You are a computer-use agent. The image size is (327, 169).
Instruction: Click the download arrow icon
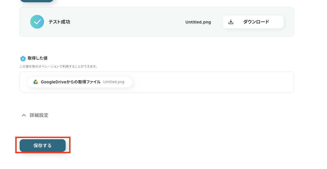[x=231, y=22]
